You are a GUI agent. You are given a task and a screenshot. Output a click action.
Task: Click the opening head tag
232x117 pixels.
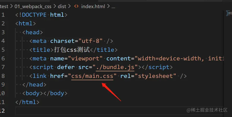pos(33,32)
